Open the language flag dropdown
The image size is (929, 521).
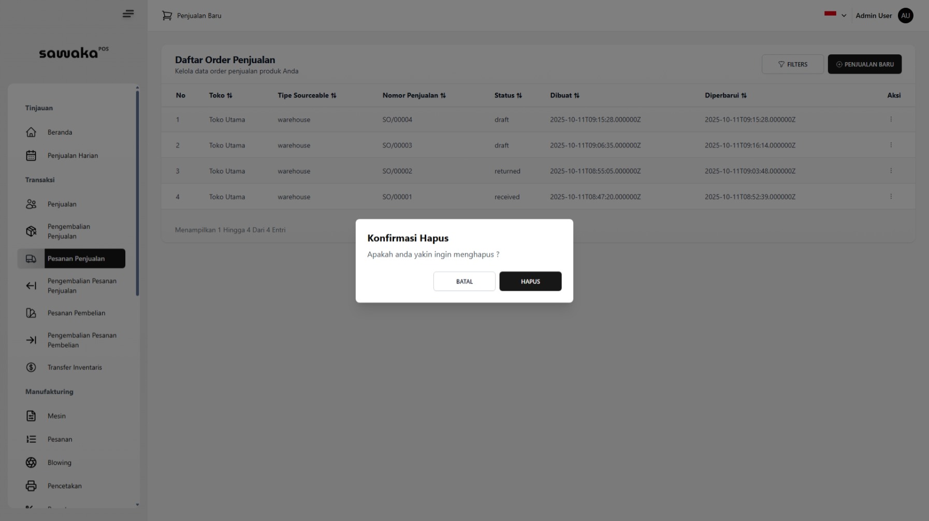835,16
